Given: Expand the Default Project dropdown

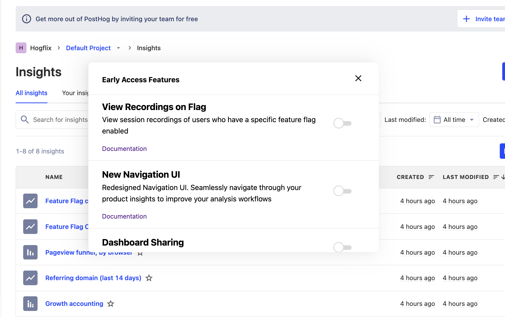Looking at the screenshot, I should 118,48.
